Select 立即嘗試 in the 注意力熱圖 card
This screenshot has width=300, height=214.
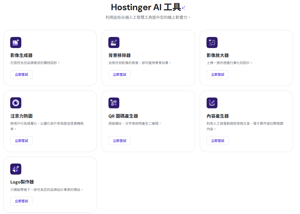click(x=21, y=141)
